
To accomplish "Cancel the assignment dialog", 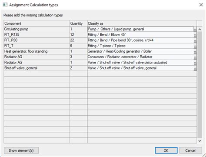I will pyautogui.click(x=190, y=150).
